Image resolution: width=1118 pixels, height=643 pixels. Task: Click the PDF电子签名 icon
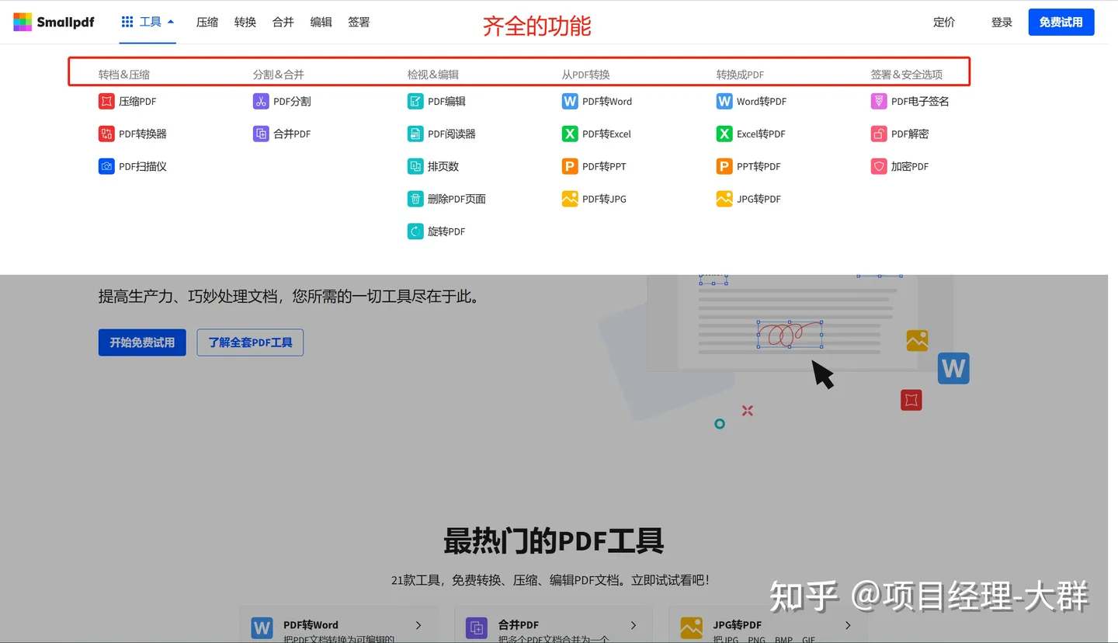point(879,101)
